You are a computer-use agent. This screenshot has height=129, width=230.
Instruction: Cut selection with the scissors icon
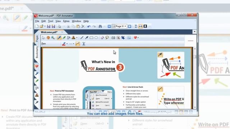point(68,26)
